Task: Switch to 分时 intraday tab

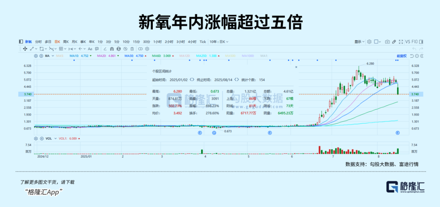Action: pyautogui.click(x=38, y=42)
